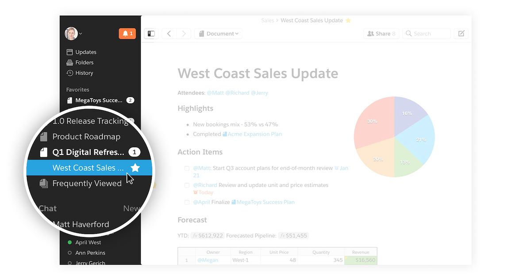Click the compose new document icon
Screen dimensions: 531x278
pos(461,34)
